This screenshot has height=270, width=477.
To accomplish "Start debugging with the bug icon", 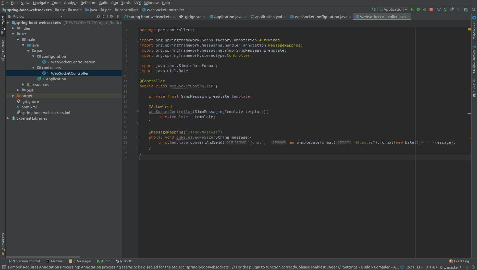I will (418, 10).
